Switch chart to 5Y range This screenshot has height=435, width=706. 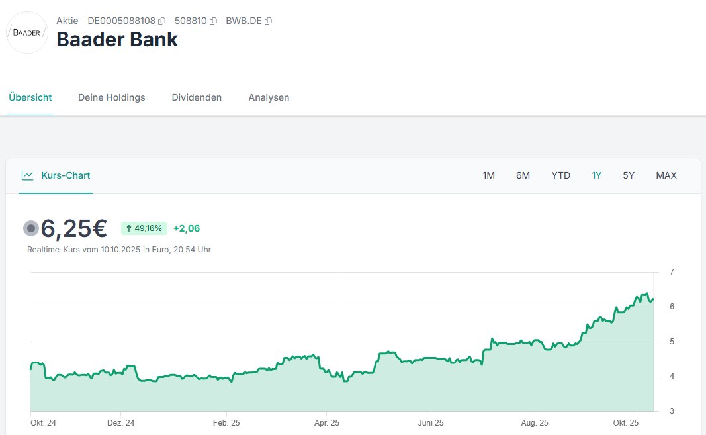629,175
